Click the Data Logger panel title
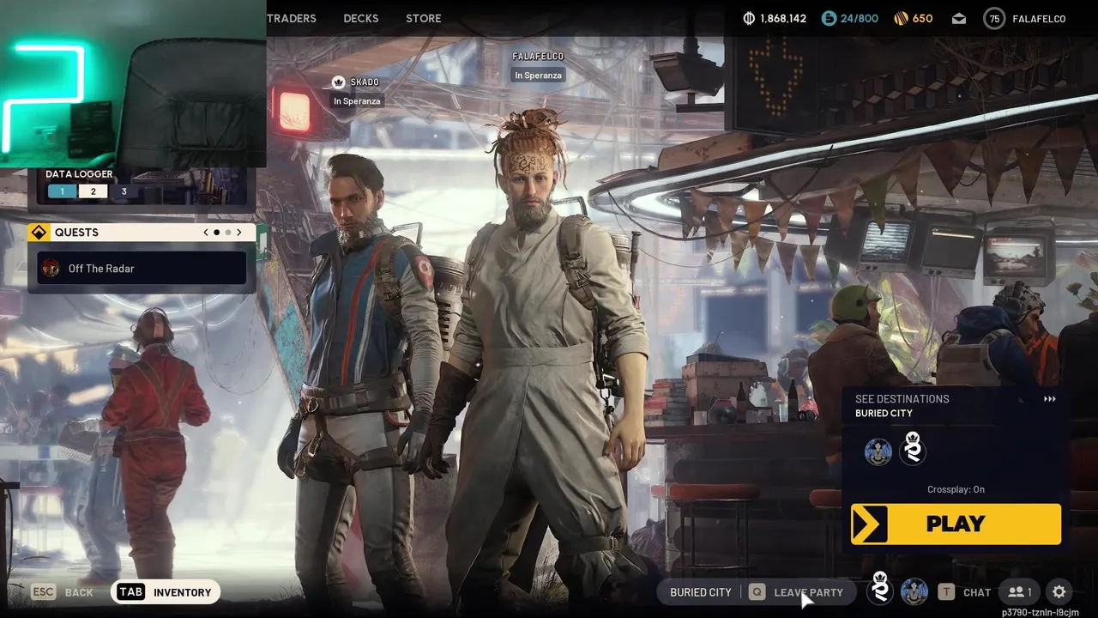 (x=79, y=174)
